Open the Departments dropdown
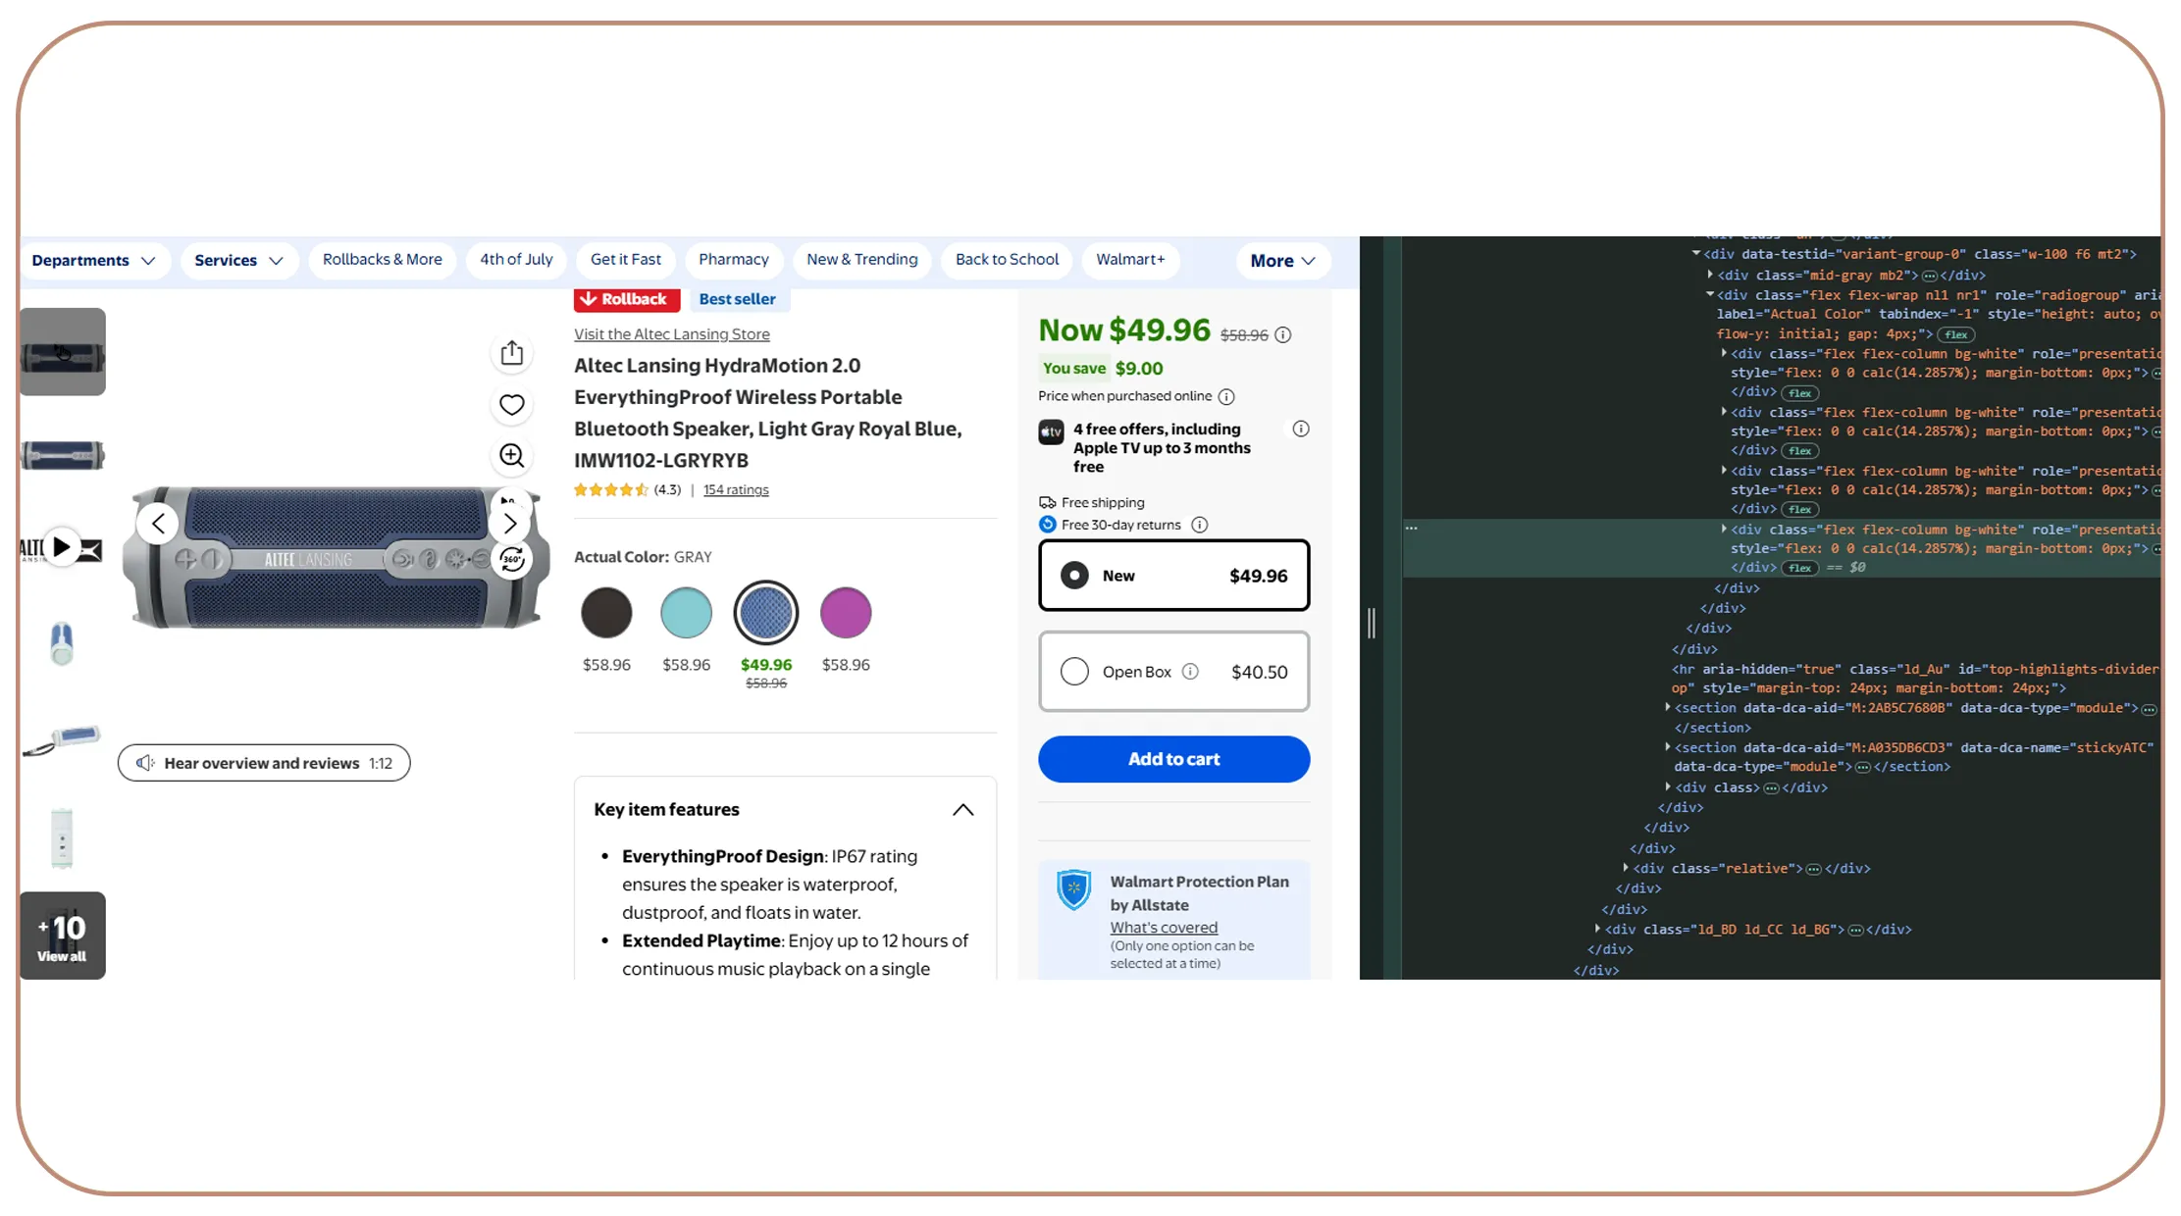Image resolution: width=2181 pixels, height=1216 pixels. tap(94, 261)
